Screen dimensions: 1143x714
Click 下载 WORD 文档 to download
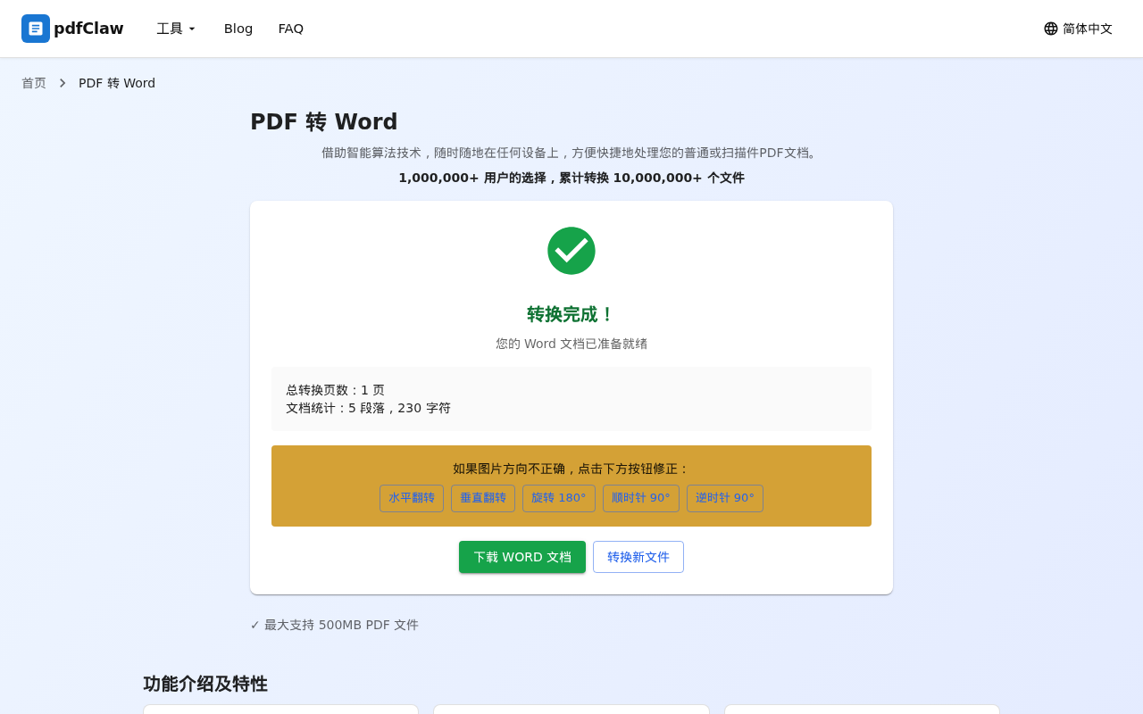tap(522, 556)
